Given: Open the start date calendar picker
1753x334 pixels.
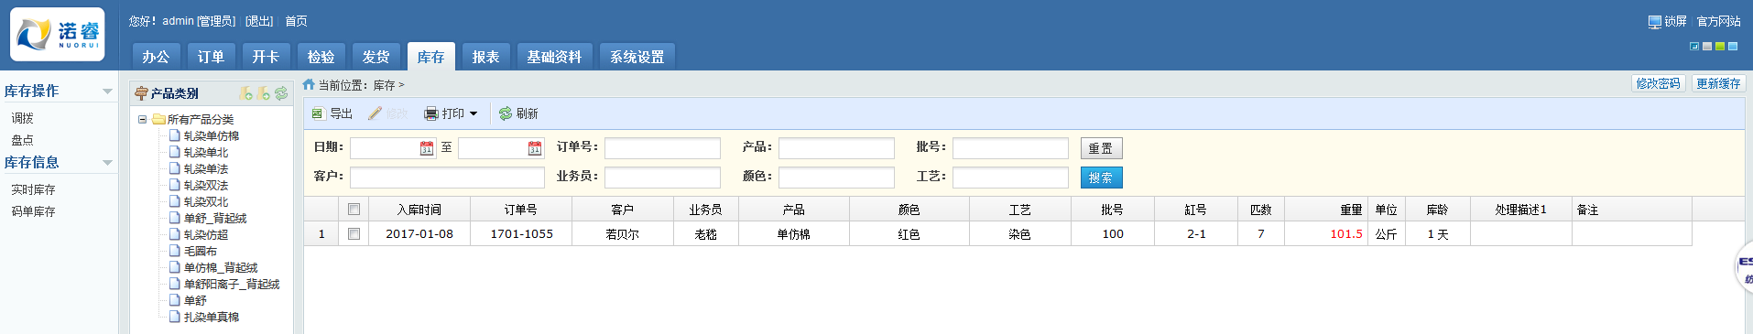Looking at the screenshot, I should (x=427, y=148).
